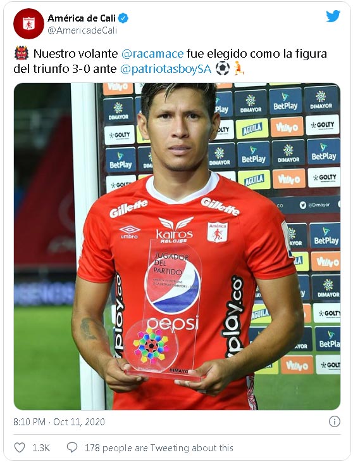
Task: Click the Twitter bird logo
Action: click(333, 16)
